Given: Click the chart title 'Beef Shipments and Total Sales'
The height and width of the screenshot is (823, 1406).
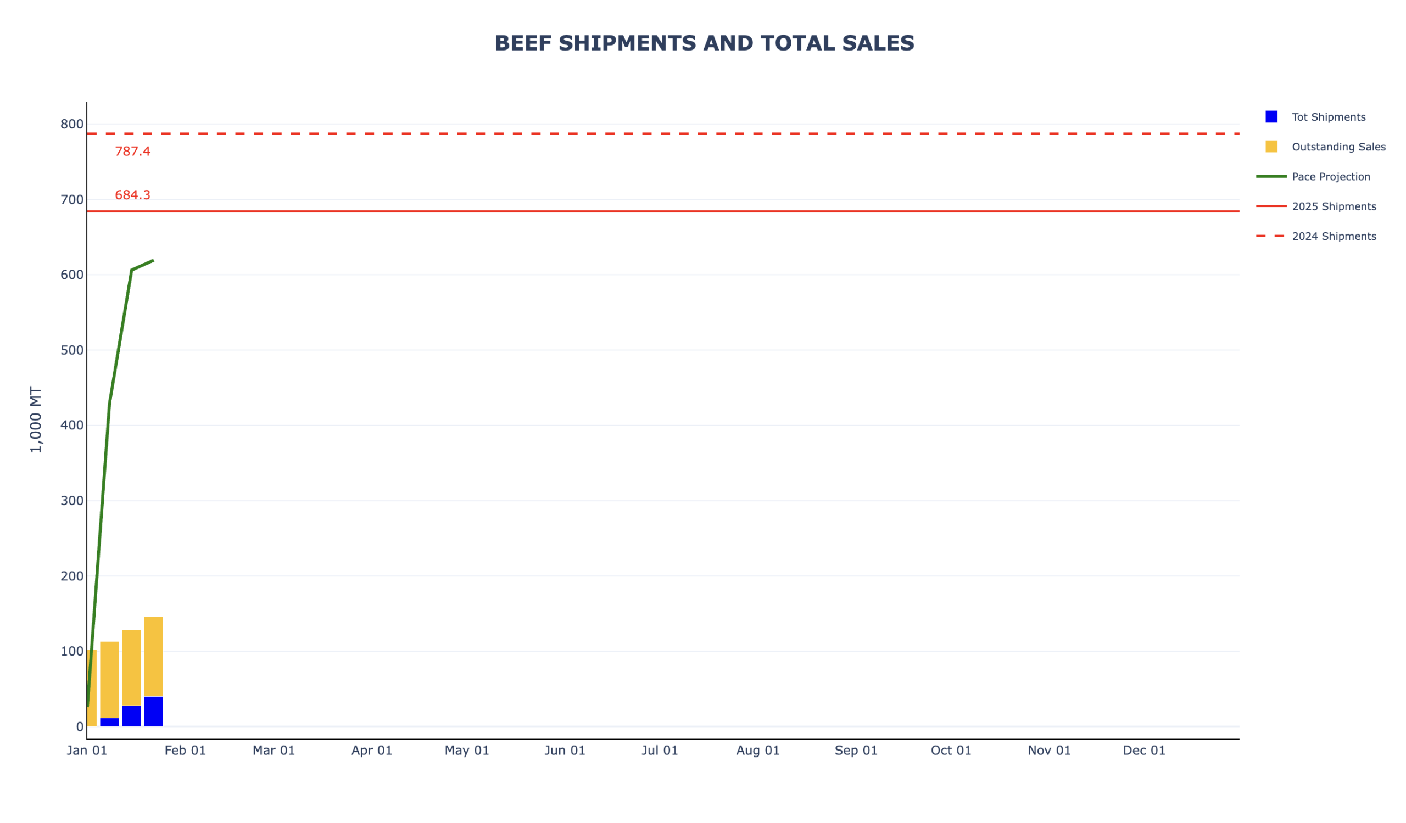Looking at the screenshot, I should coord(704,43).
